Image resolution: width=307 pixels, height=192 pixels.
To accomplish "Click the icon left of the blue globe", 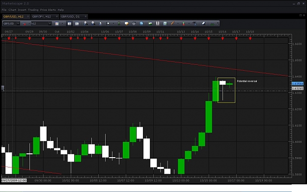I will (134, 24).
